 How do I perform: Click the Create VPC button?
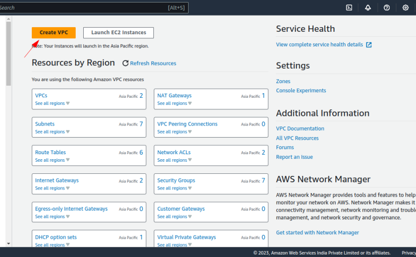[x=53, y=33]
